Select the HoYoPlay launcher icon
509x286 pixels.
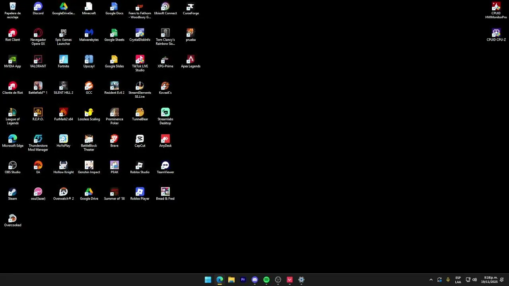[x=64, y=141]
